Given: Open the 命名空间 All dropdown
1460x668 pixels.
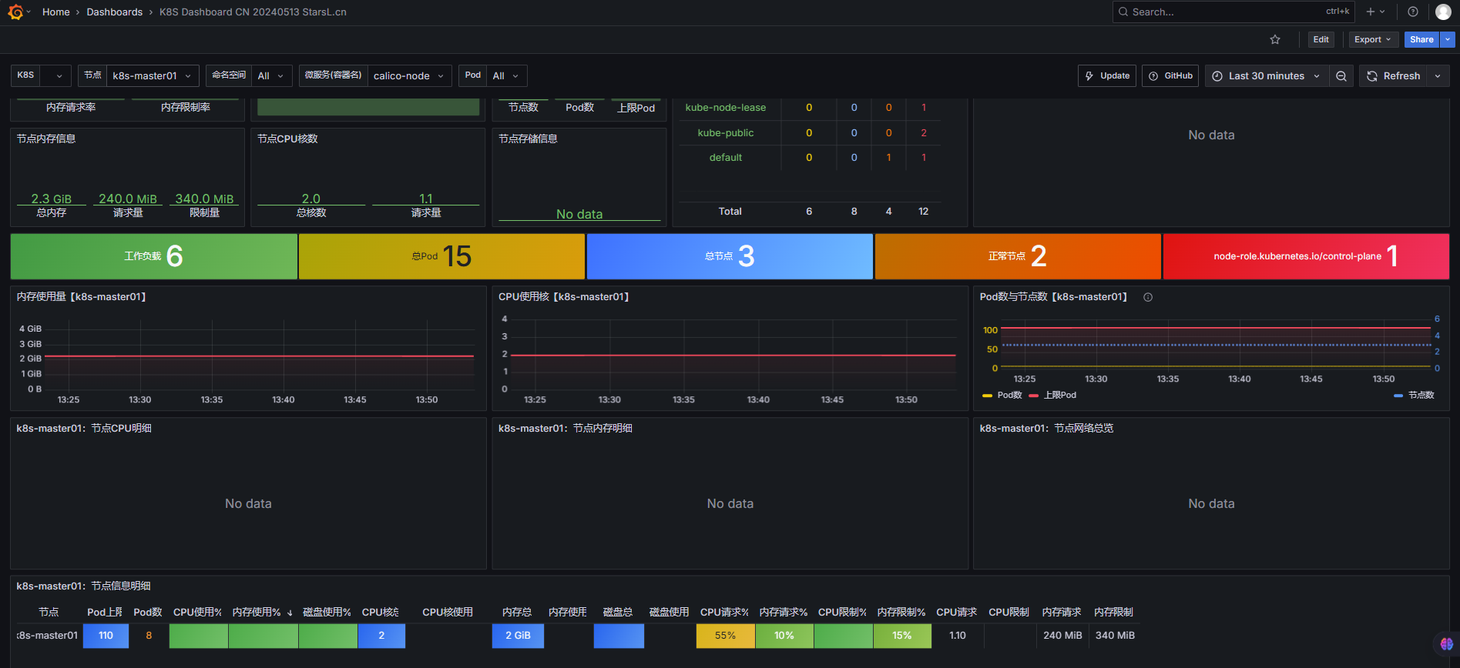Looking at the screenshot, I should [x=271, y=75].
